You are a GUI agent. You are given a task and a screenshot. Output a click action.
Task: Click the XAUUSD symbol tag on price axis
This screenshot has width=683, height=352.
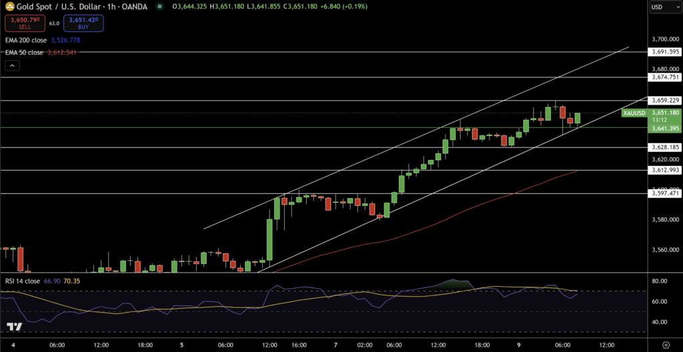pos(634,113)
